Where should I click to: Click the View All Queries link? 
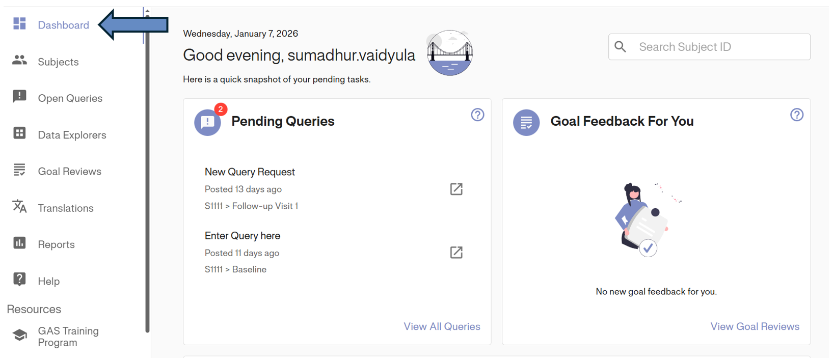click(x=442, y=326)
